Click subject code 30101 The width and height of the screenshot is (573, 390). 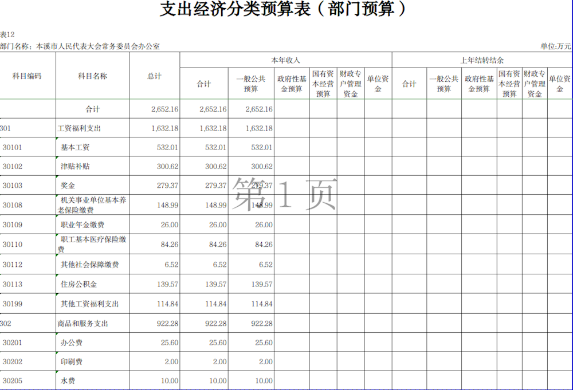click(x=13, y=147)
